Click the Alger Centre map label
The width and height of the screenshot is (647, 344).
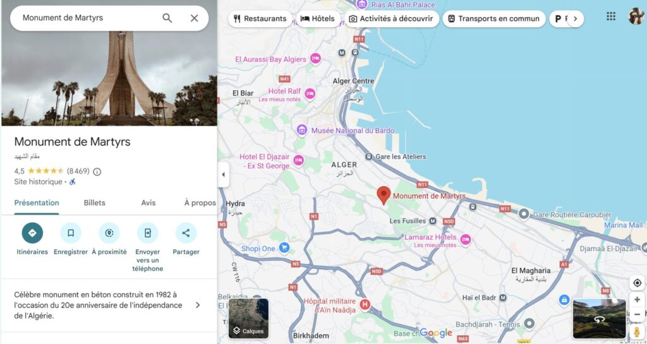click(354, 81)
